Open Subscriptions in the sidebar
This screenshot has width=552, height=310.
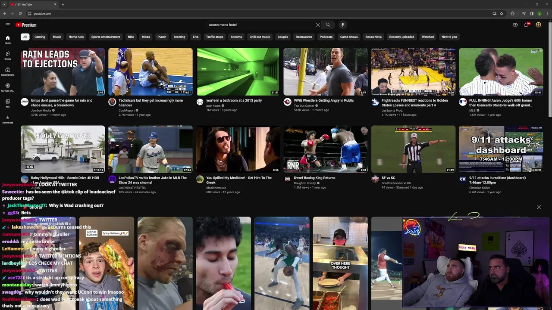(7, 71)
